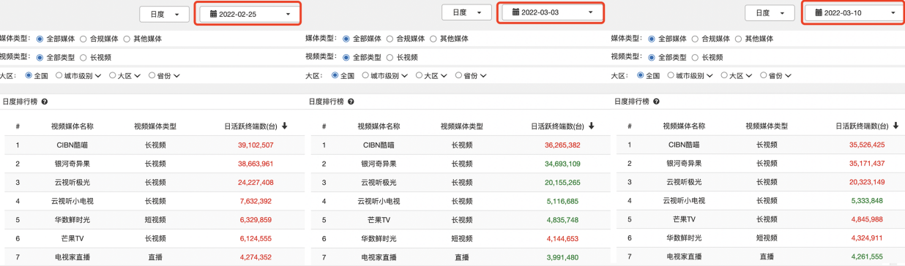Click value 6,124,555 for 芒果TV
Image resolution: width=905 pixels, height=266 pixels.
(256, 238)
